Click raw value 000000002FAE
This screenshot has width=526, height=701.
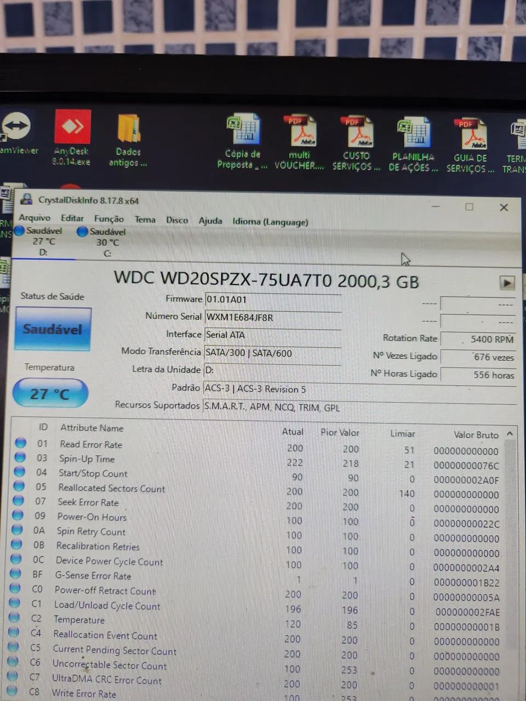point(467,612)
